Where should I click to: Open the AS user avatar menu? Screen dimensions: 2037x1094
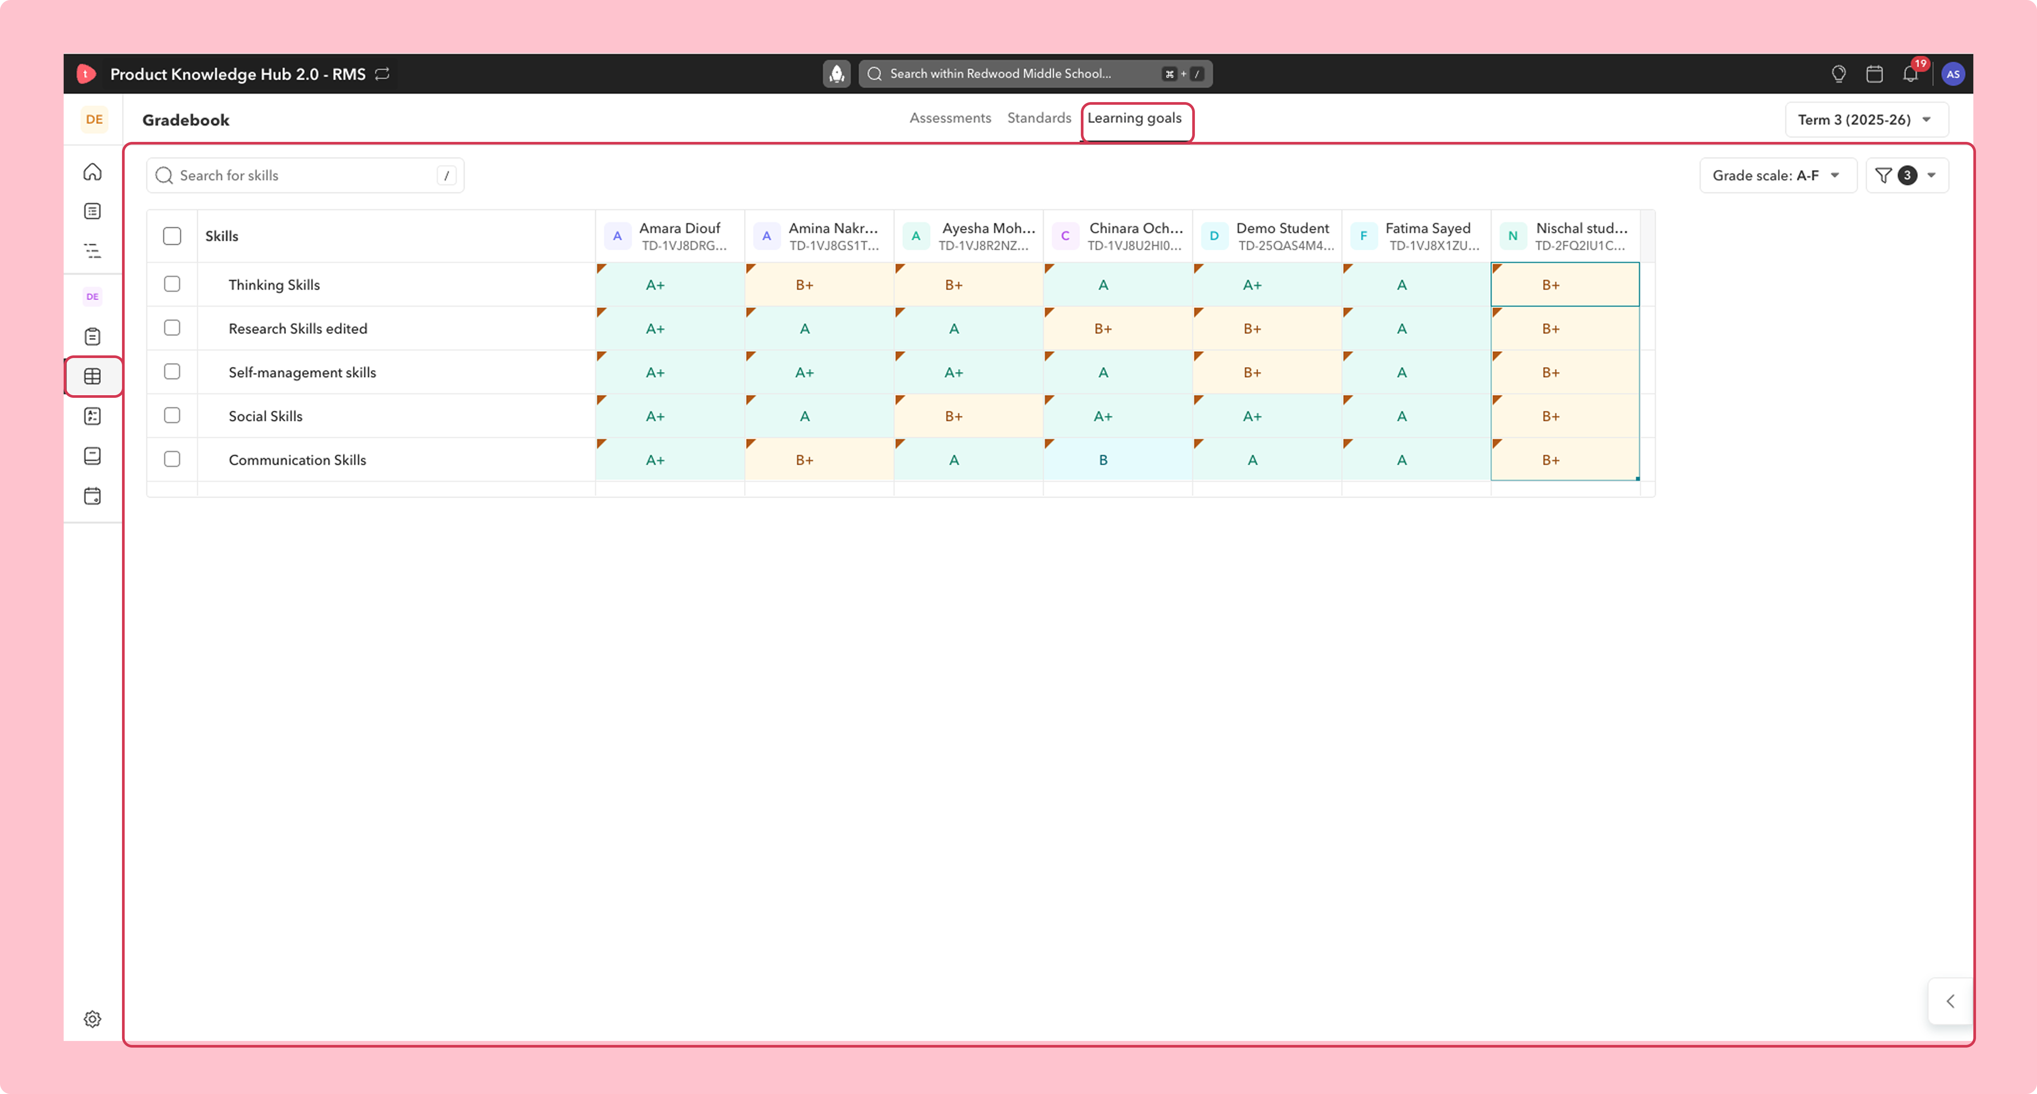[1953, 74]
